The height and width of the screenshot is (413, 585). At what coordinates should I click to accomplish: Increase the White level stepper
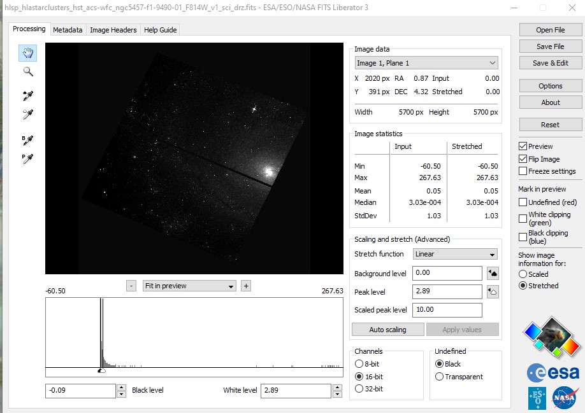coord(337,388)
